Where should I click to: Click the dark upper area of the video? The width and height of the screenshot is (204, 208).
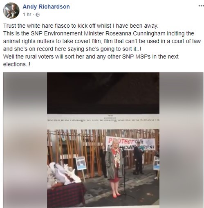(x=103, y=93)
